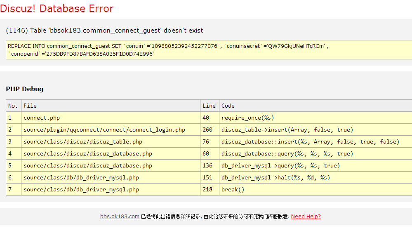The image size is (412, 231).
Task: Click the REPLACE INTO SQL query box
Action: (209, 49)
